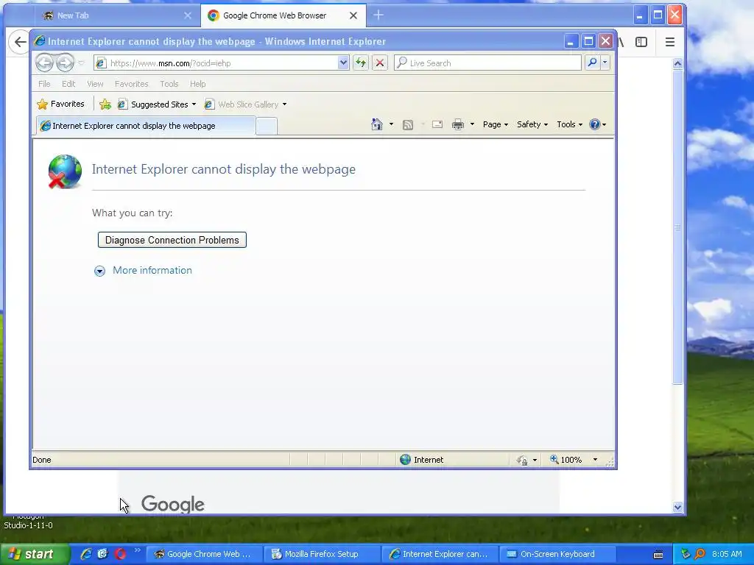Click the Opera Quick Launch icon

click(120, 554)
